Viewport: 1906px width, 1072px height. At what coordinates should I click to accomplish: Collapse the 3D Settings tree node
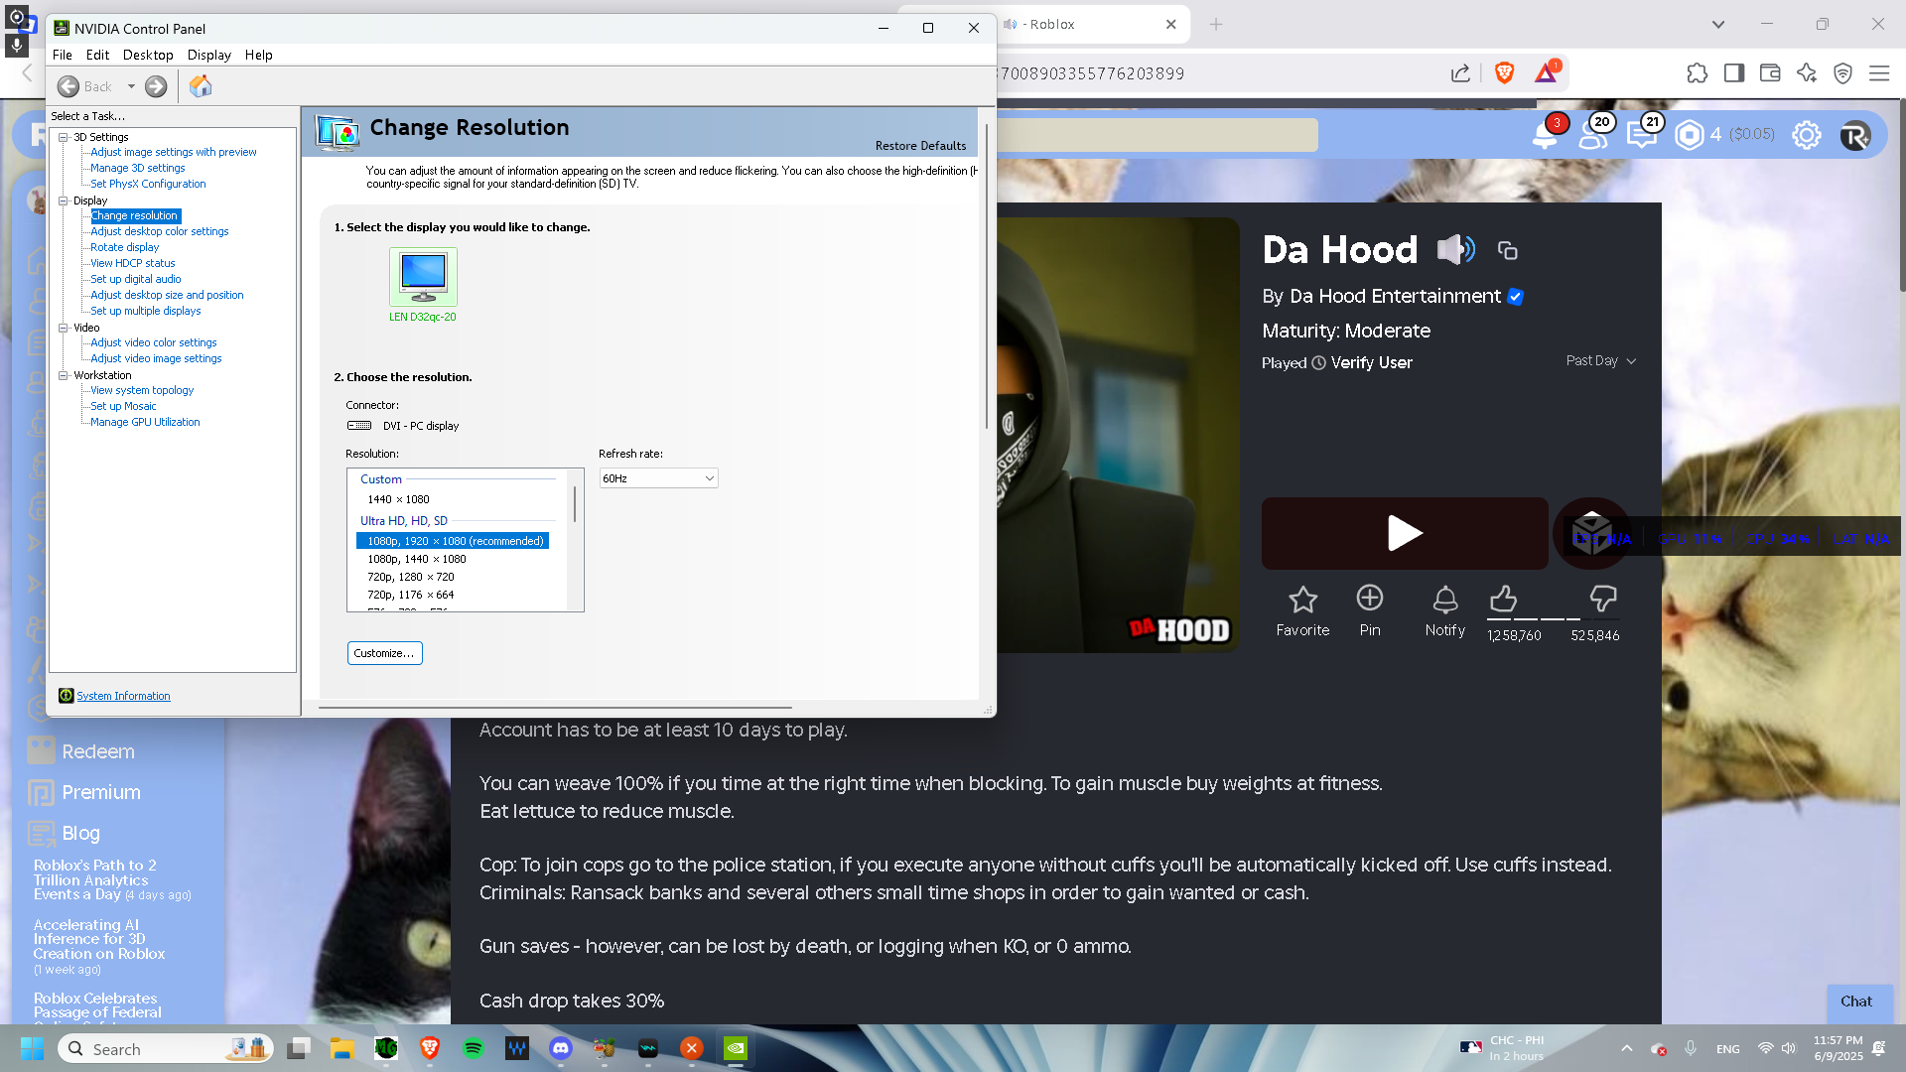click(x=64, y=137)
